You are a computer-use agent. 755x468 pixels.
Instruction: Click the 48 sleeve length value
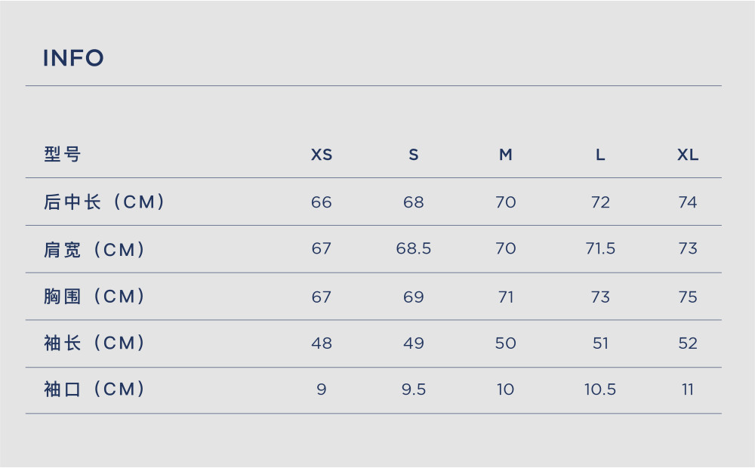coord(321,343)
